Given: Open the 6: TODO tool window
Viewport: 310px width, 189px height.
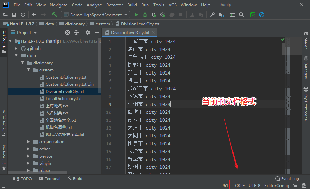Looking at the screenshot, I should (x=22, y=178).
